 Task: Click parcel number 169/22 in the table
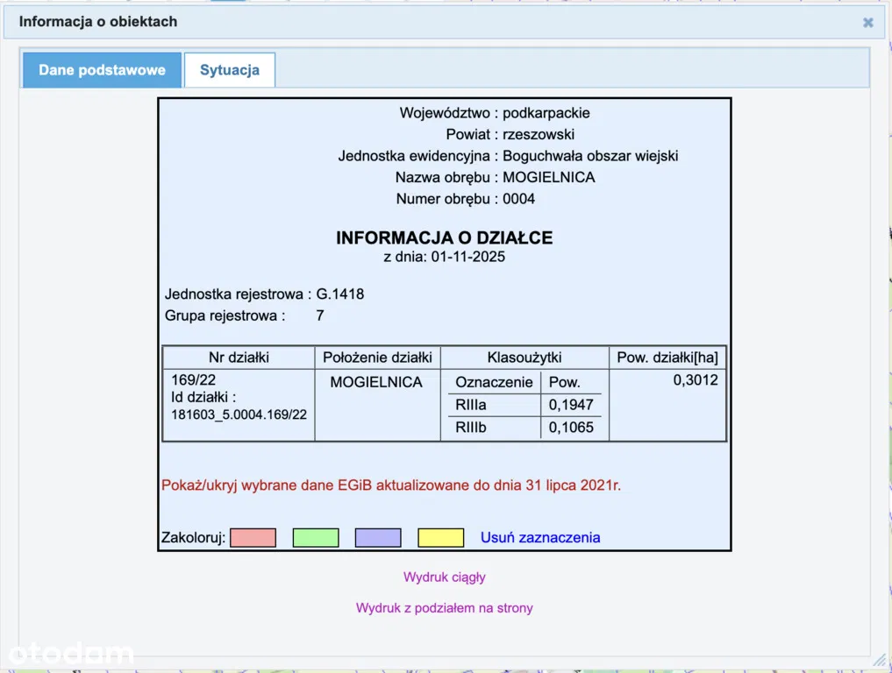(194, 380)
